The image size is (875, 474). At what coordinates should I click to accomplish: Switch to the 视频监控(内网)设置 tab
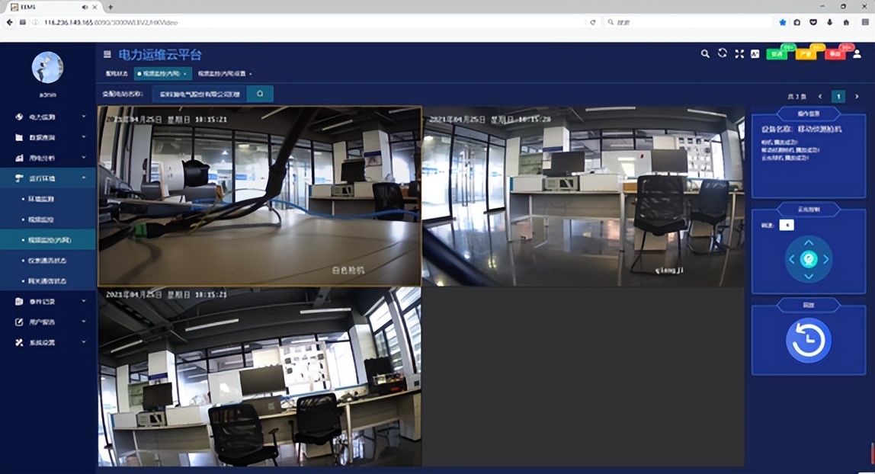tap(223, 74)
